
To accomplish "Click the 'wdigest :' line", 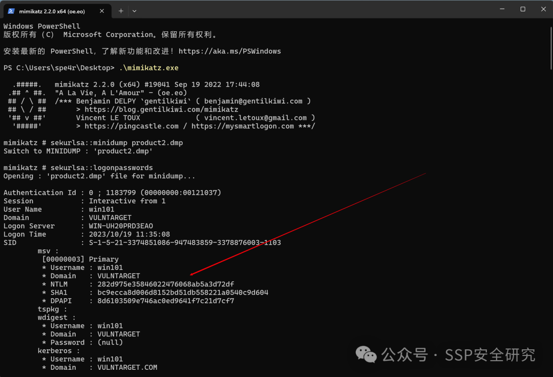I will click(x=56, y=318).
